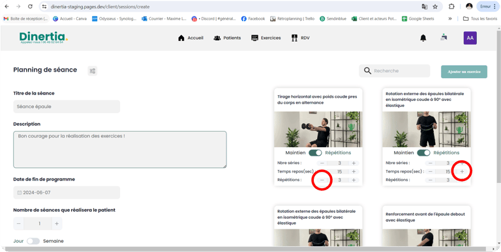Reload the current page
The width and height of the screenshot is (501, 252).
[30, 7]
